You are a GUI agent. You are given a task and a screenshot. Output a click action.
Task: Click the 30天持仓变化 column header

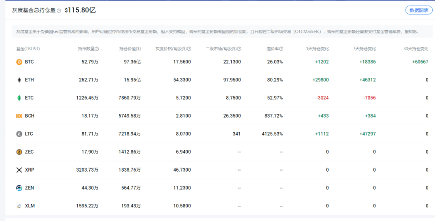pos(416,49)
